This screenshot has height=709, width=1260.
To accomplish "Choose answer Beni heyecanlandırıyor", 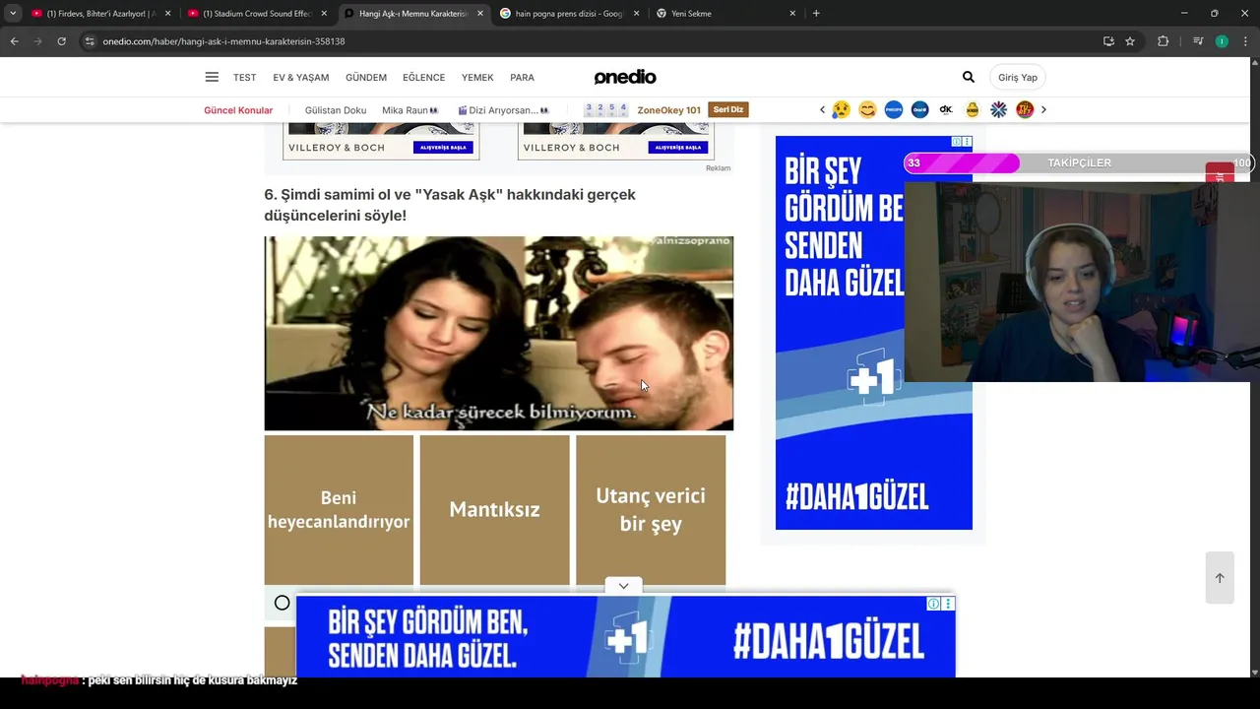I will [x=339, y=510].
